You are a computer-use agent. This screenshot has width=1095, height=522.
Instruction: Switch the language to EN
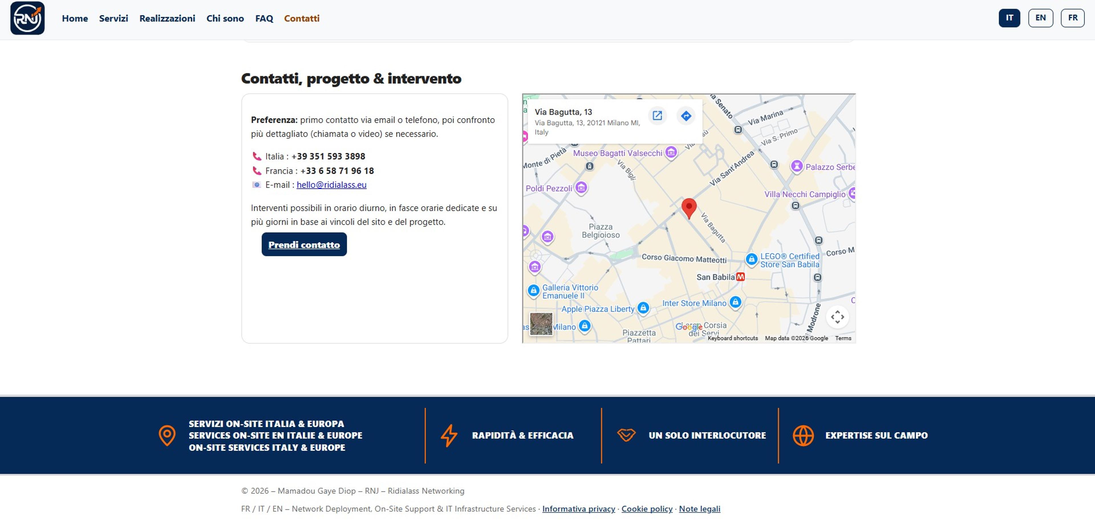(1040, 18)
